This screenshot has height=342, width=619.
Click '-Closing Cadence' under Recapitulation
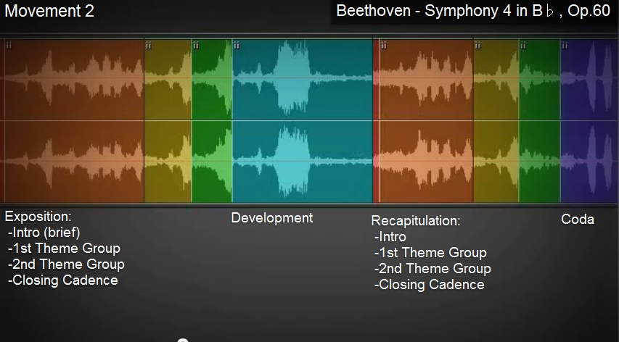[x=429, y=285]
